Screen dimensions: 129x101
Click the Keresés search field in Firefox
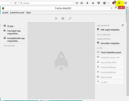tap(46, 3)
